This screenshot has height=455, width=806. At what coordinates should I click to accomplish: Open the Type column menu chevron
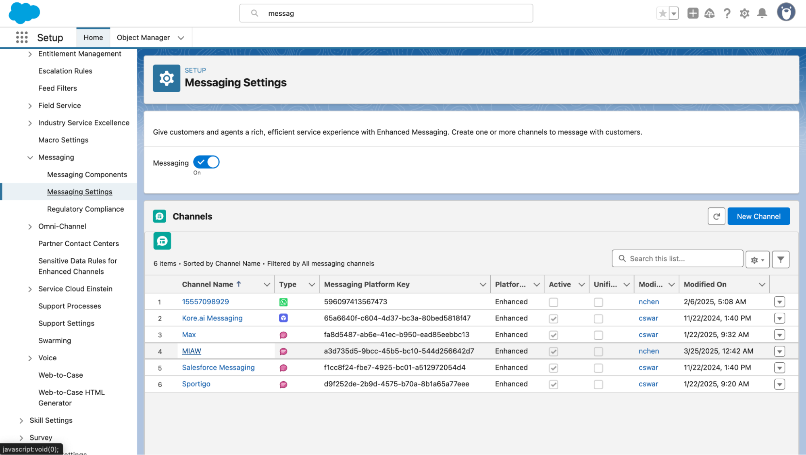coord(312,285)
